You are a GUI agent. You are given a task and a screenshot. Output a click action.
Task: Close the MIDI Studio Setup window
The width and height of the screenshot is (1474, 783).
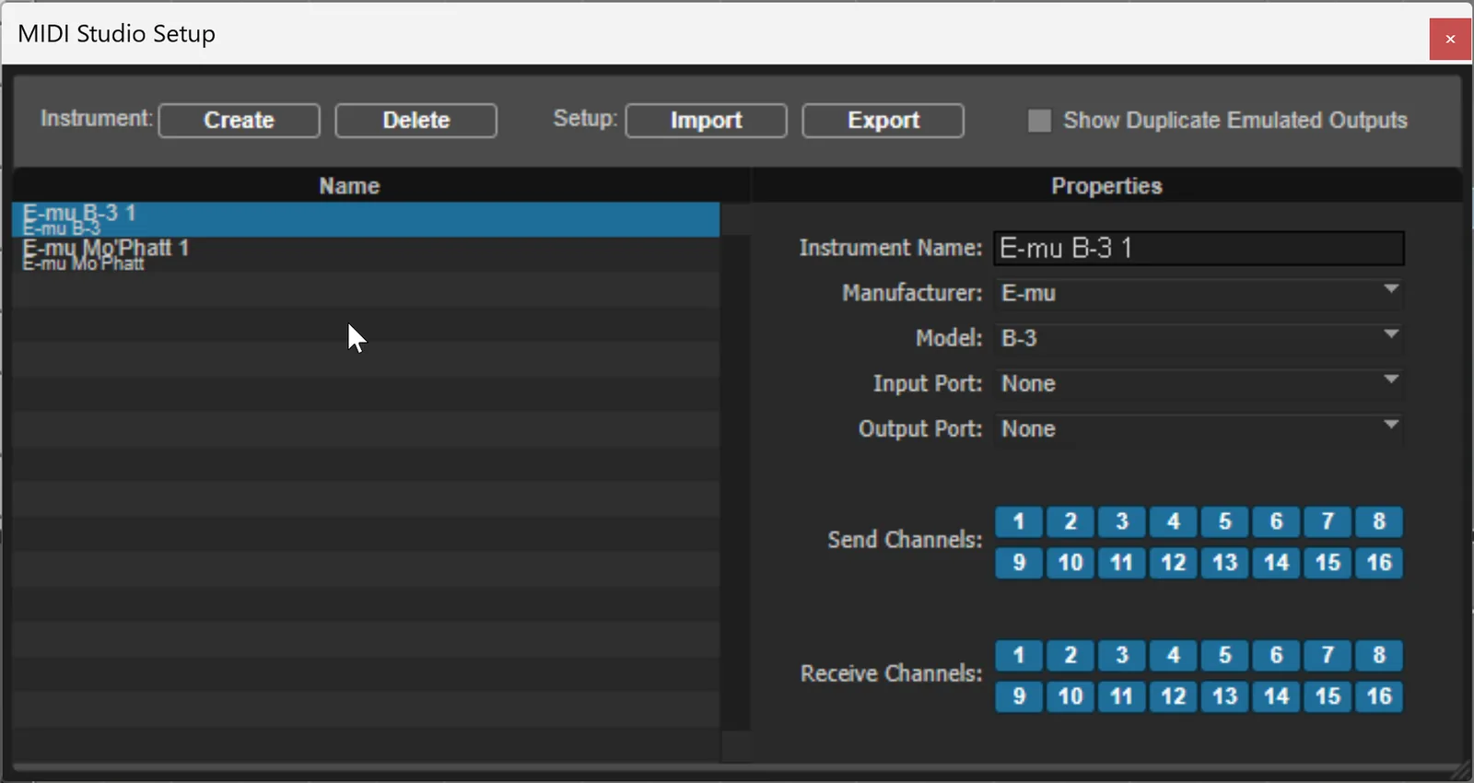[1450, 39]
